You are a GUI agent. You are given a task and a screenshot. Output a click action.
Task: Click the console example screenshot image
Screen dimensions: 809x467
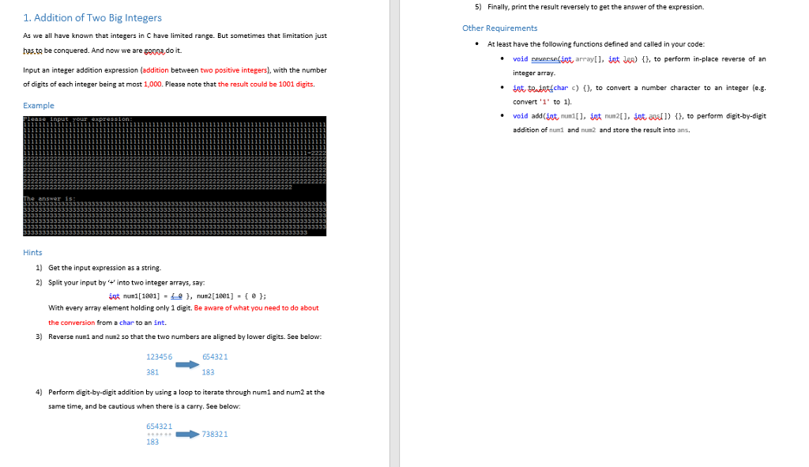[x=175, y=175]
